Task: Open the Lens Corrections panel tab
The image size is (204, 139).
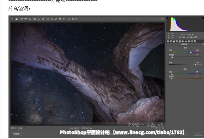Action: [183, 41]
